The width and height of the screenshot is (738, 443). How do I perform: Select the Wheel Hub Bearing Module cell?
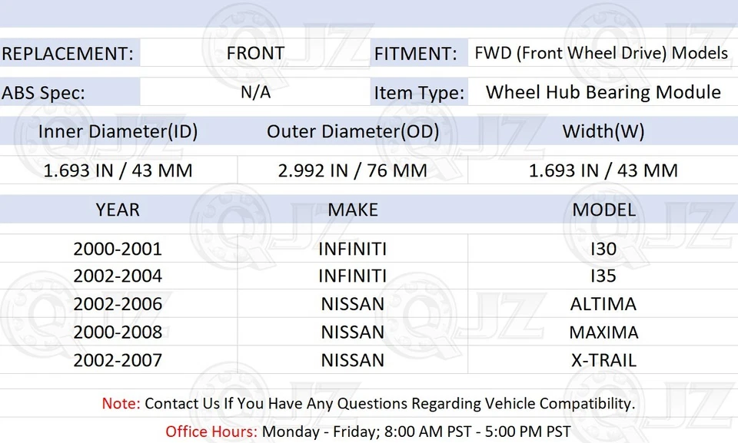tap(603, 93)
